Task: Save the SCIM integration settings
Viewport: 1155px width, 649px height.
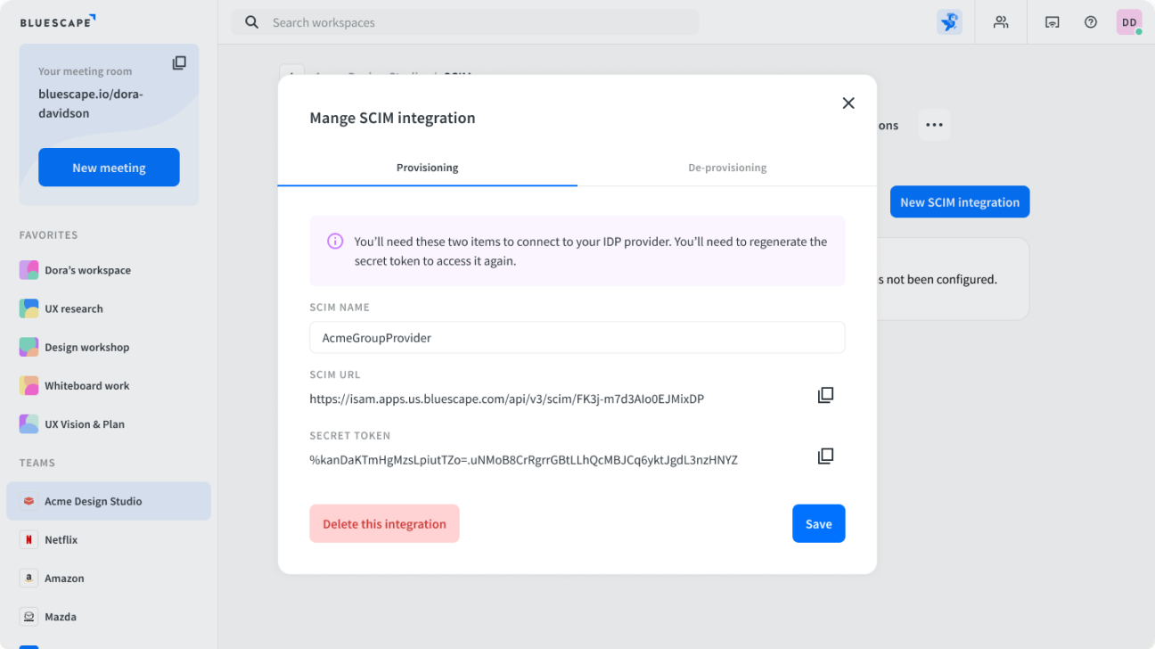Action: click(x=818, y=523)
